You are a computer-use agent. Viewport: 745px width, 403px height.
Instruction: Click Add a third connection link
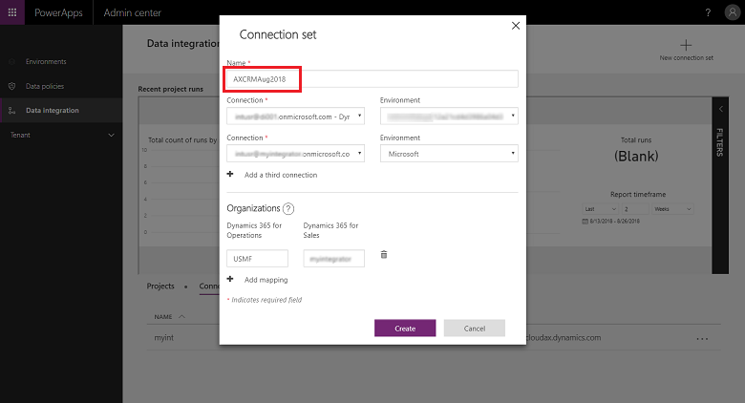281,175
